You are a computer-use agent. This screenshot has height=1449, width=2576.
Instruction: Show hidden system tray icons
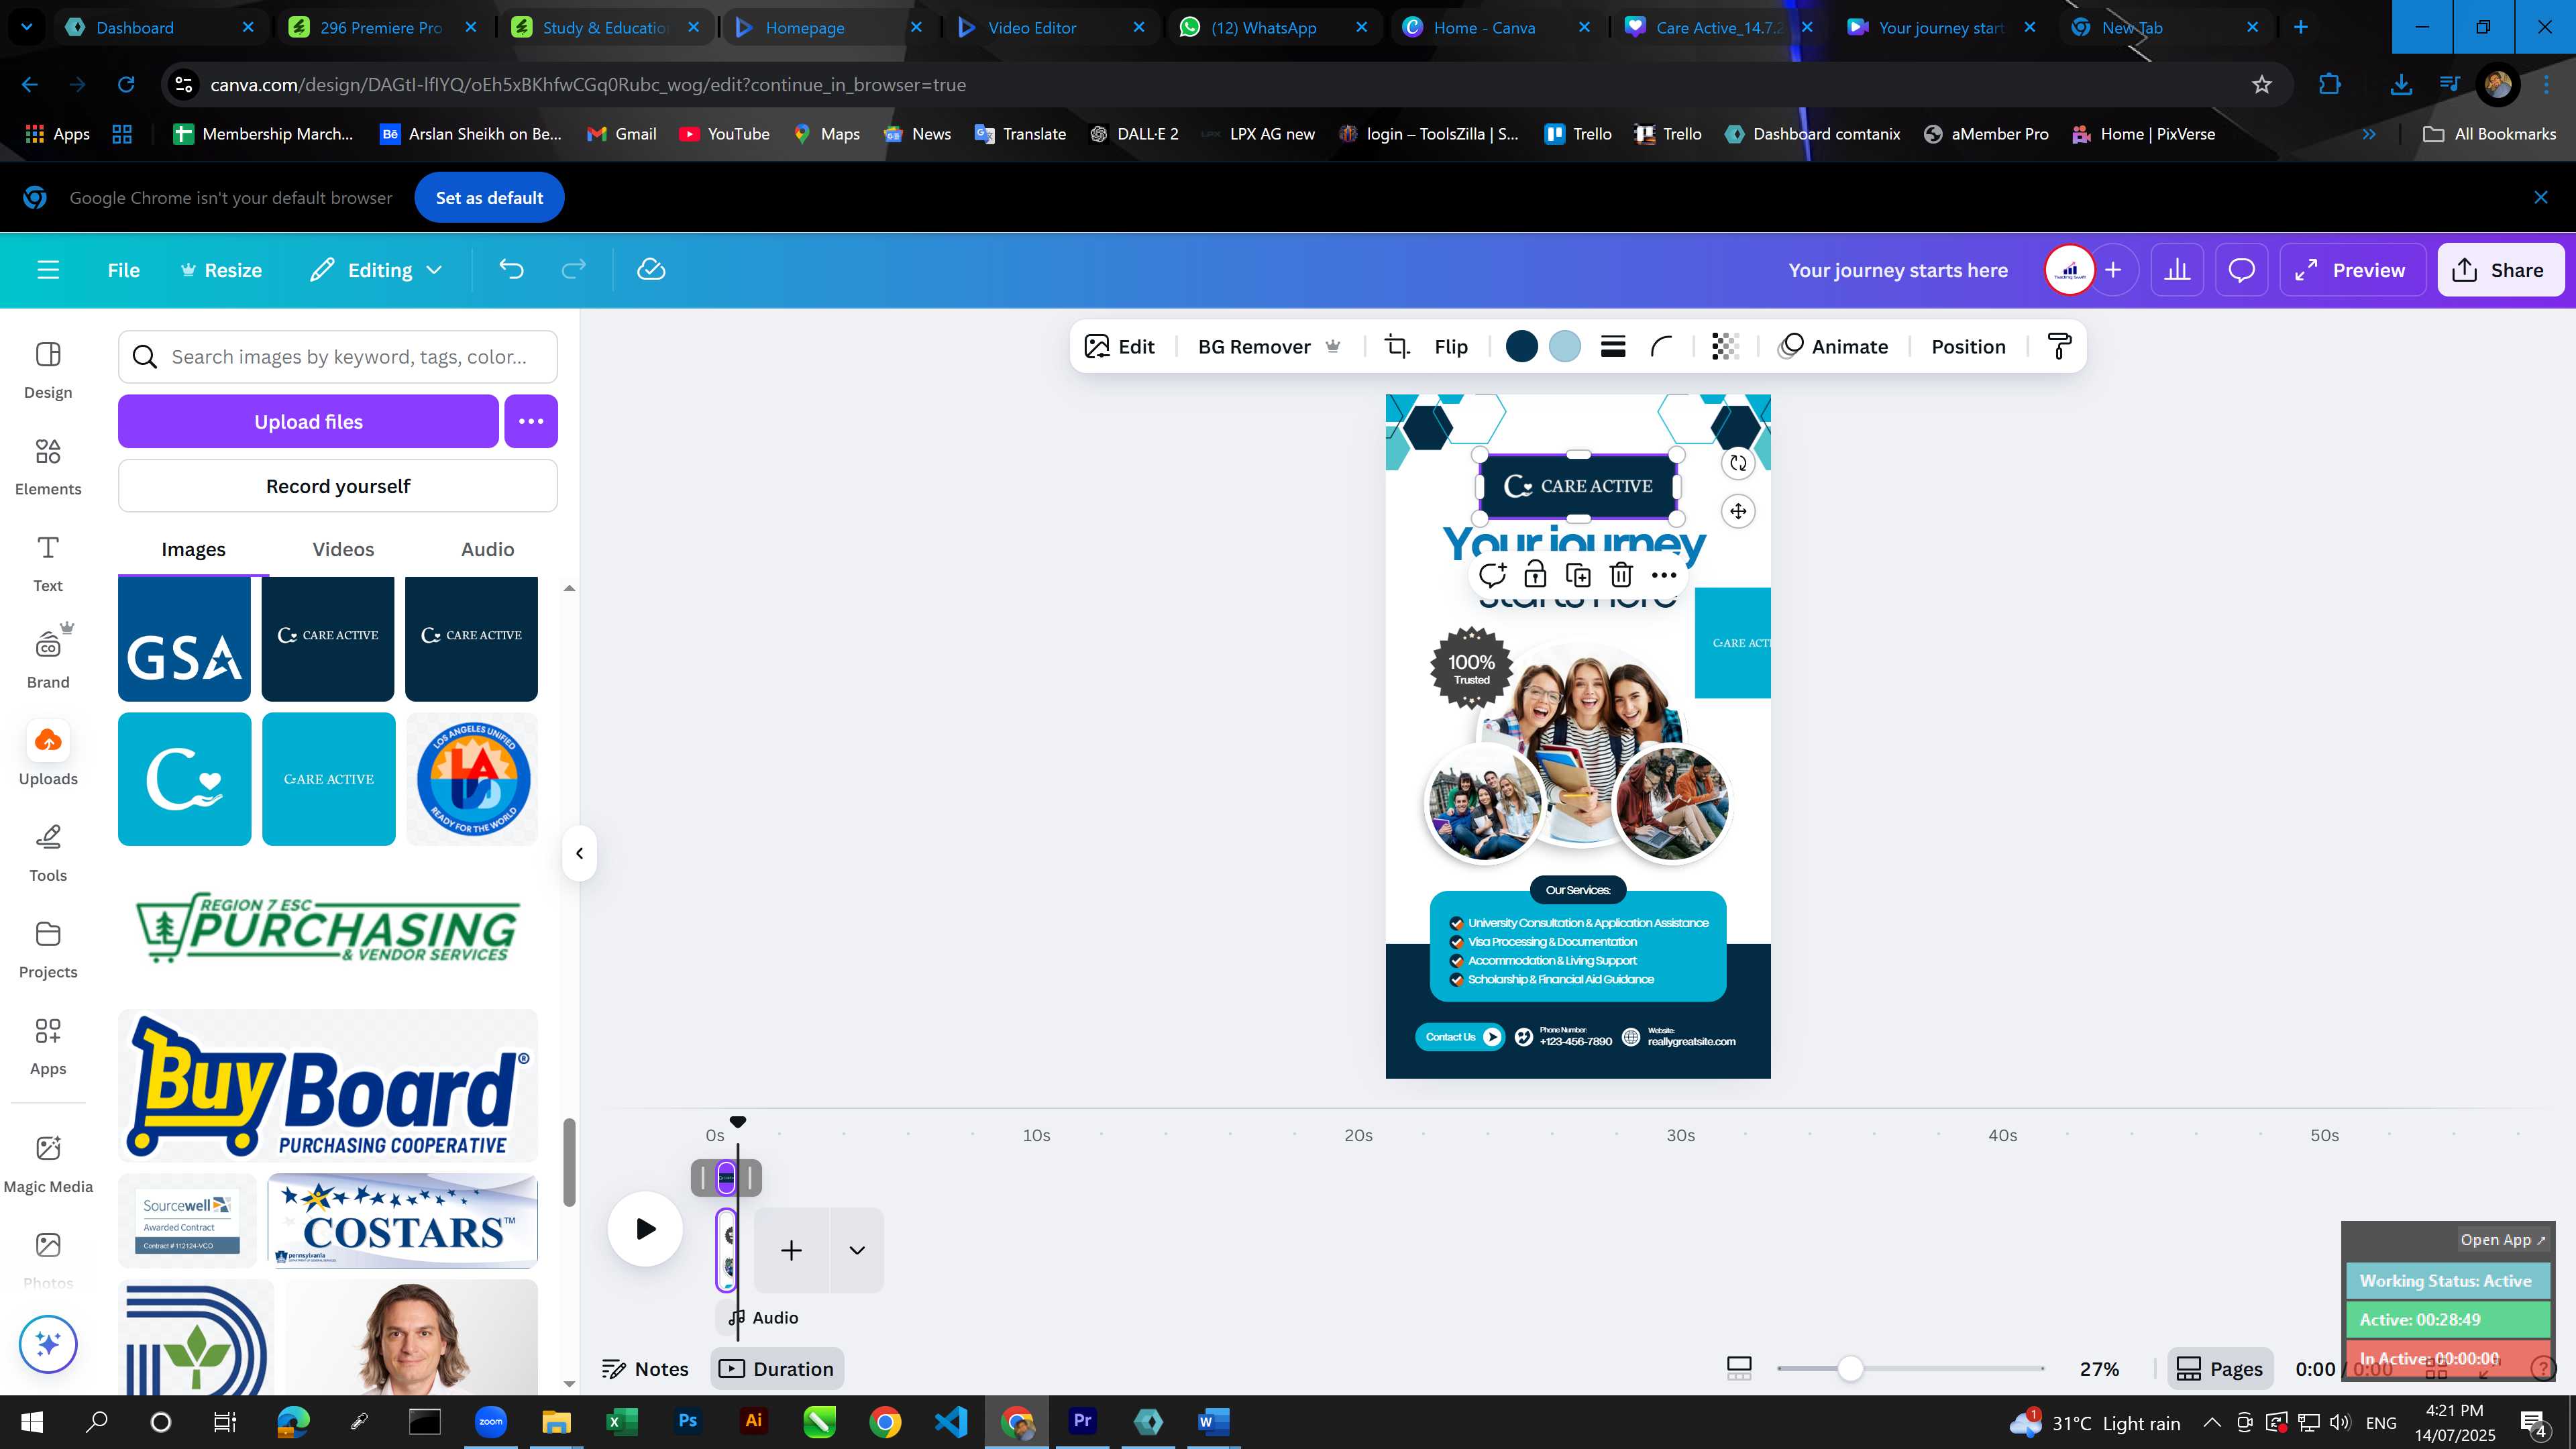(x=2211, y=1422)
